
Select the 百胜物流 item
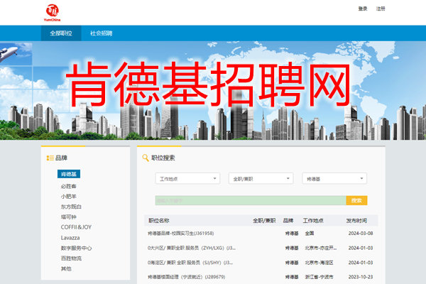[71, 258]
